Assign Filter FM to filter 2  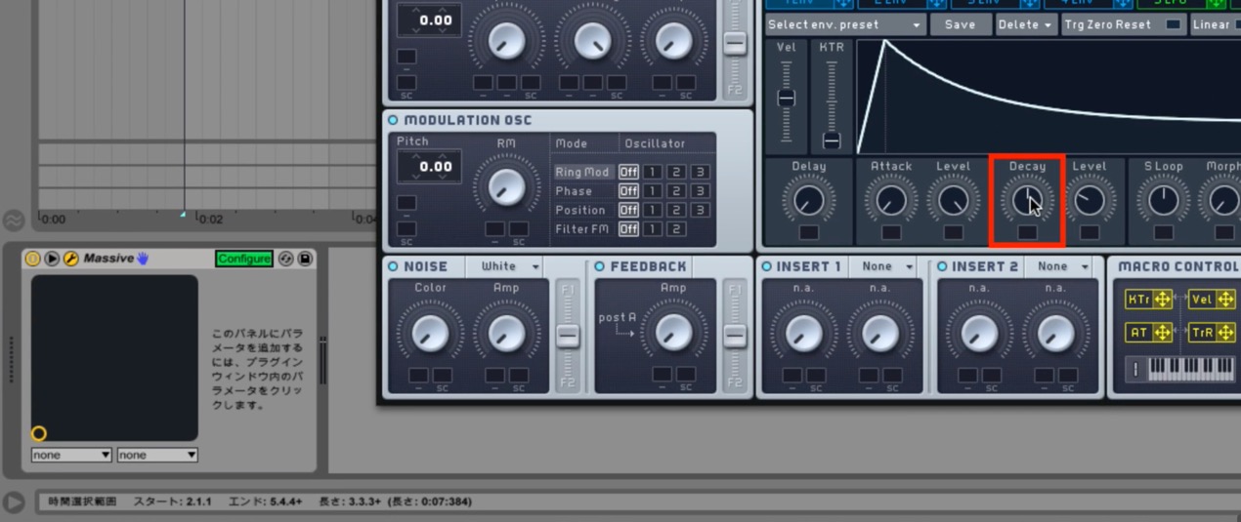(x=676, y=229)
